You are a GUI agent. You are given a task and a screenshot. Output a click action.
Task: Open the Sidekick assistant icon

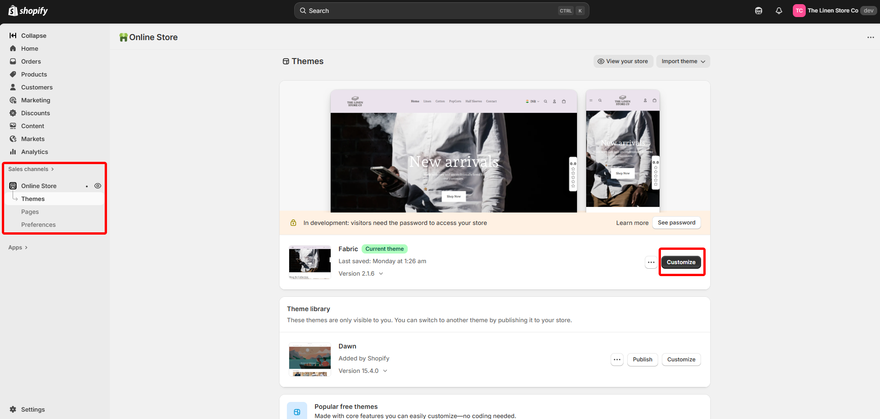coord(758,11)
